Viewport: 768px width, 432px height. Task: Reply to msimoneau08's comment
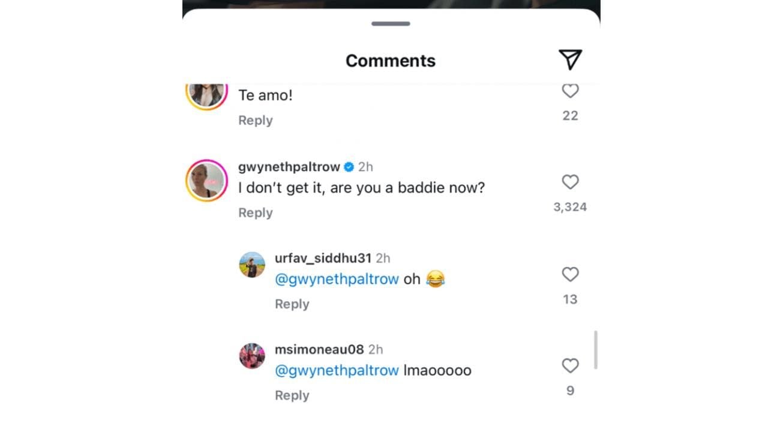(x=292, y=395)
